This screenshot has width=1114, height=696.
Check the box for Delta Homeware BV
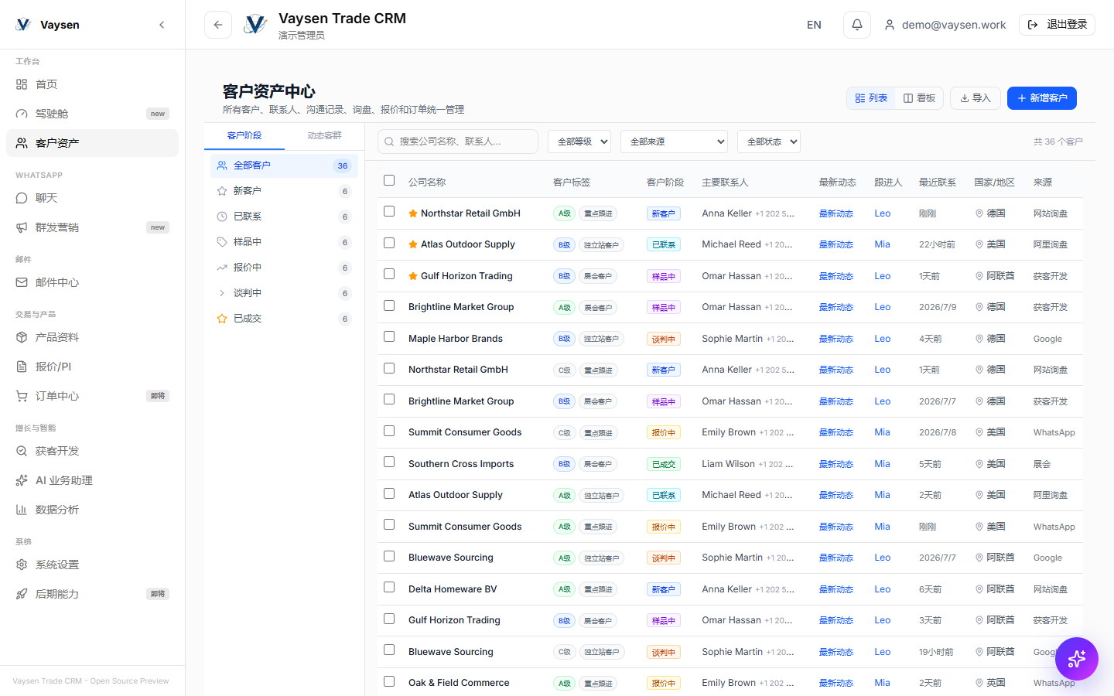389,587
